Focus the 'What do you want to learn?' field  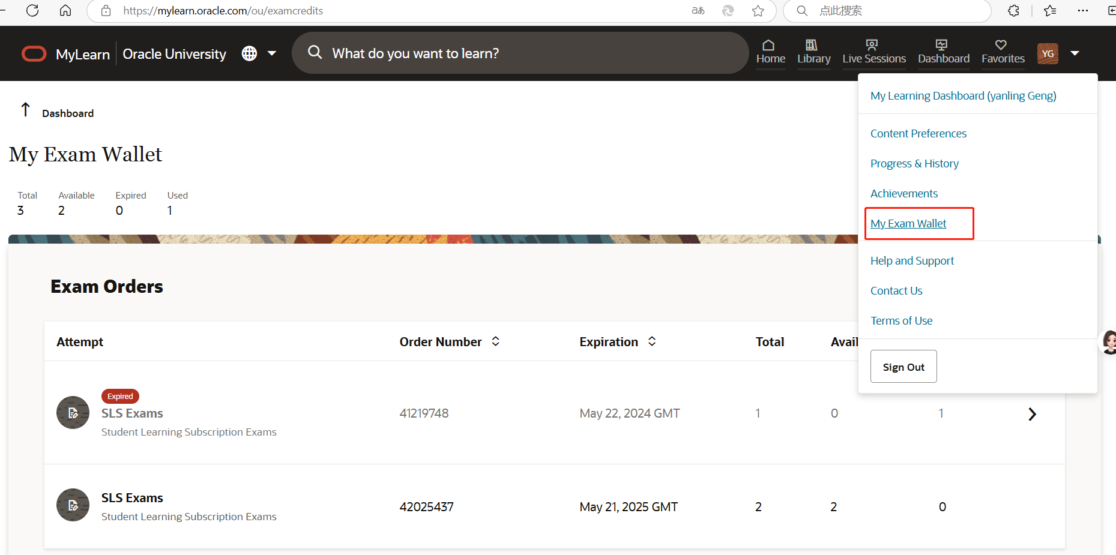(x=520, y=53)
